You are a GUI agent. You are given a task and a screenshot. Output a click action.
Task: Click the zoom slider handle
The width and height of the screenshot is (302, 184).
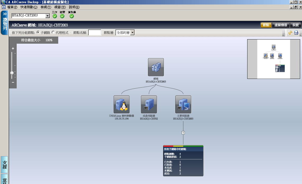coord(12,73)
